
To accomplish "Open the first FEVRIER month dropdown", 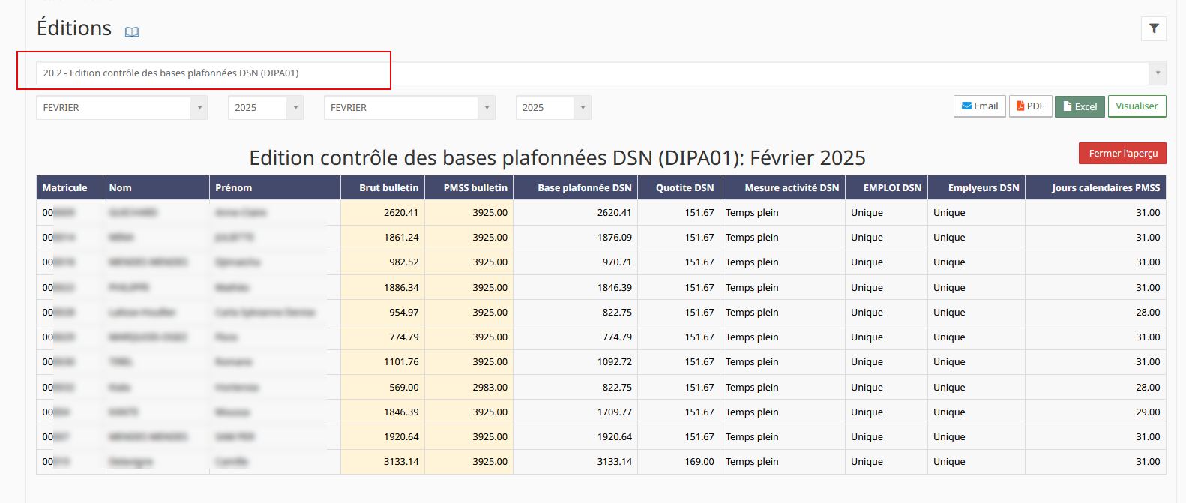I will point(121,108).
